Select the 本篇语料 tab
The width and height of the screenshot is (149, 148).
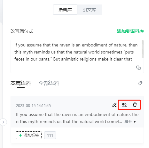click(x=21, y=83)
